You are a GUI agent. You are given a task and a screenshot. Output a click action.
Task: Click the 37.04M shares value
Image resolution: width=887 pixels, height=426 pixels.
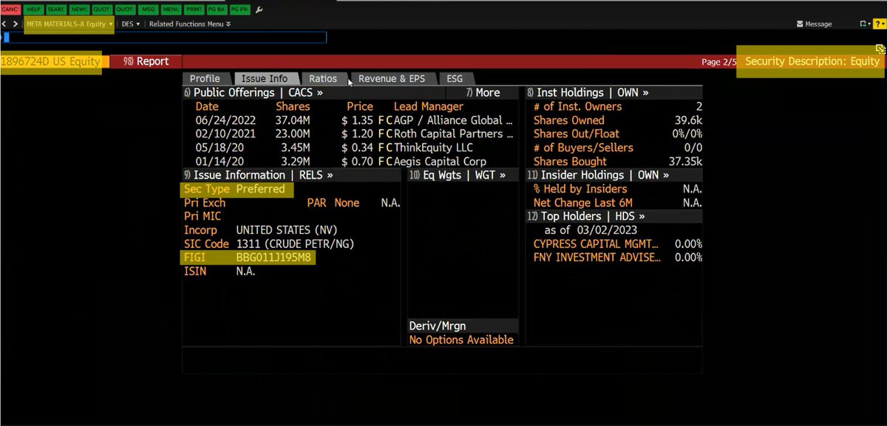click(294, 120)
